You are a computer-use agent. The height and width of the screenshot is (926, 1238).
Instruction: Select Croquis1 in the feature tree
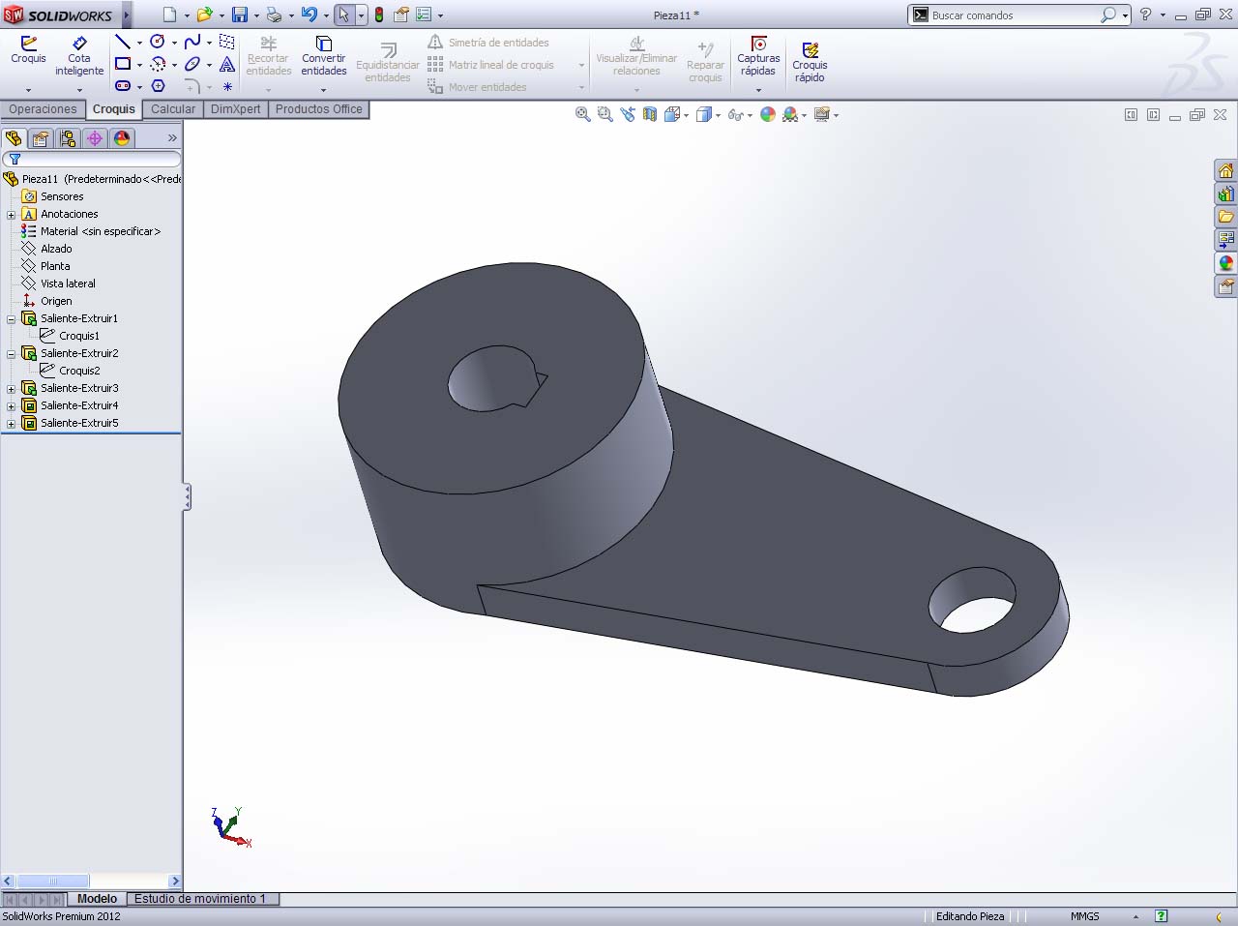pyautogui.click(x=78, y=337)
